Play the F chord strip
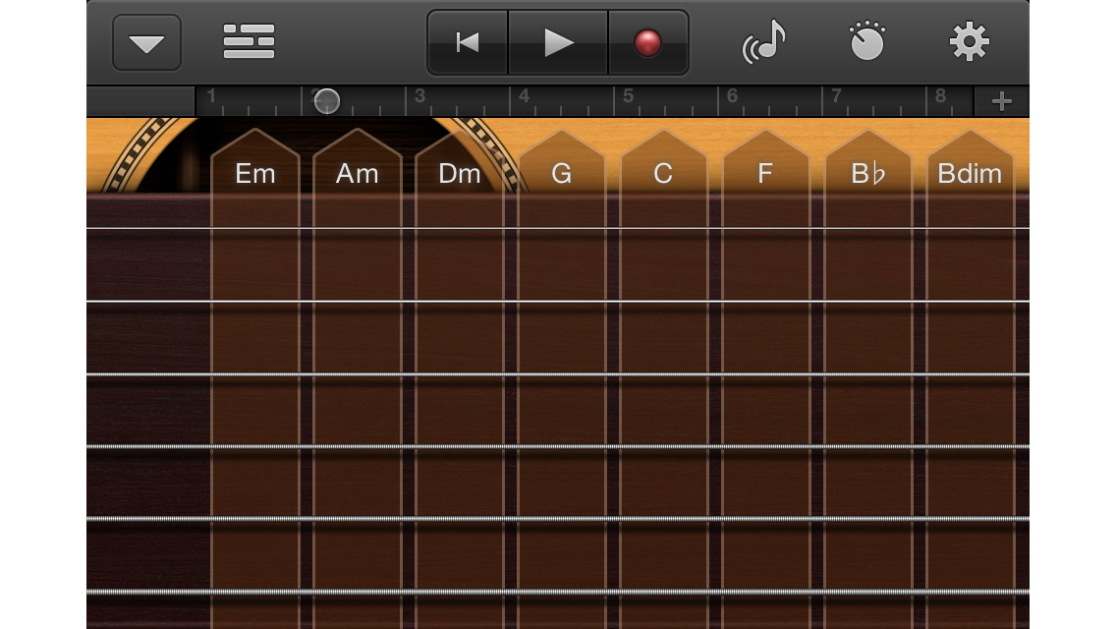1116x629 pixels. (x=765, y=377)
